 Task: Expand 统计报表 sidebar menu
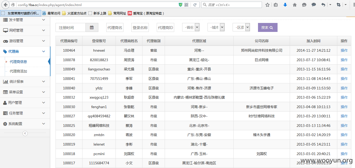coord(25,81)
